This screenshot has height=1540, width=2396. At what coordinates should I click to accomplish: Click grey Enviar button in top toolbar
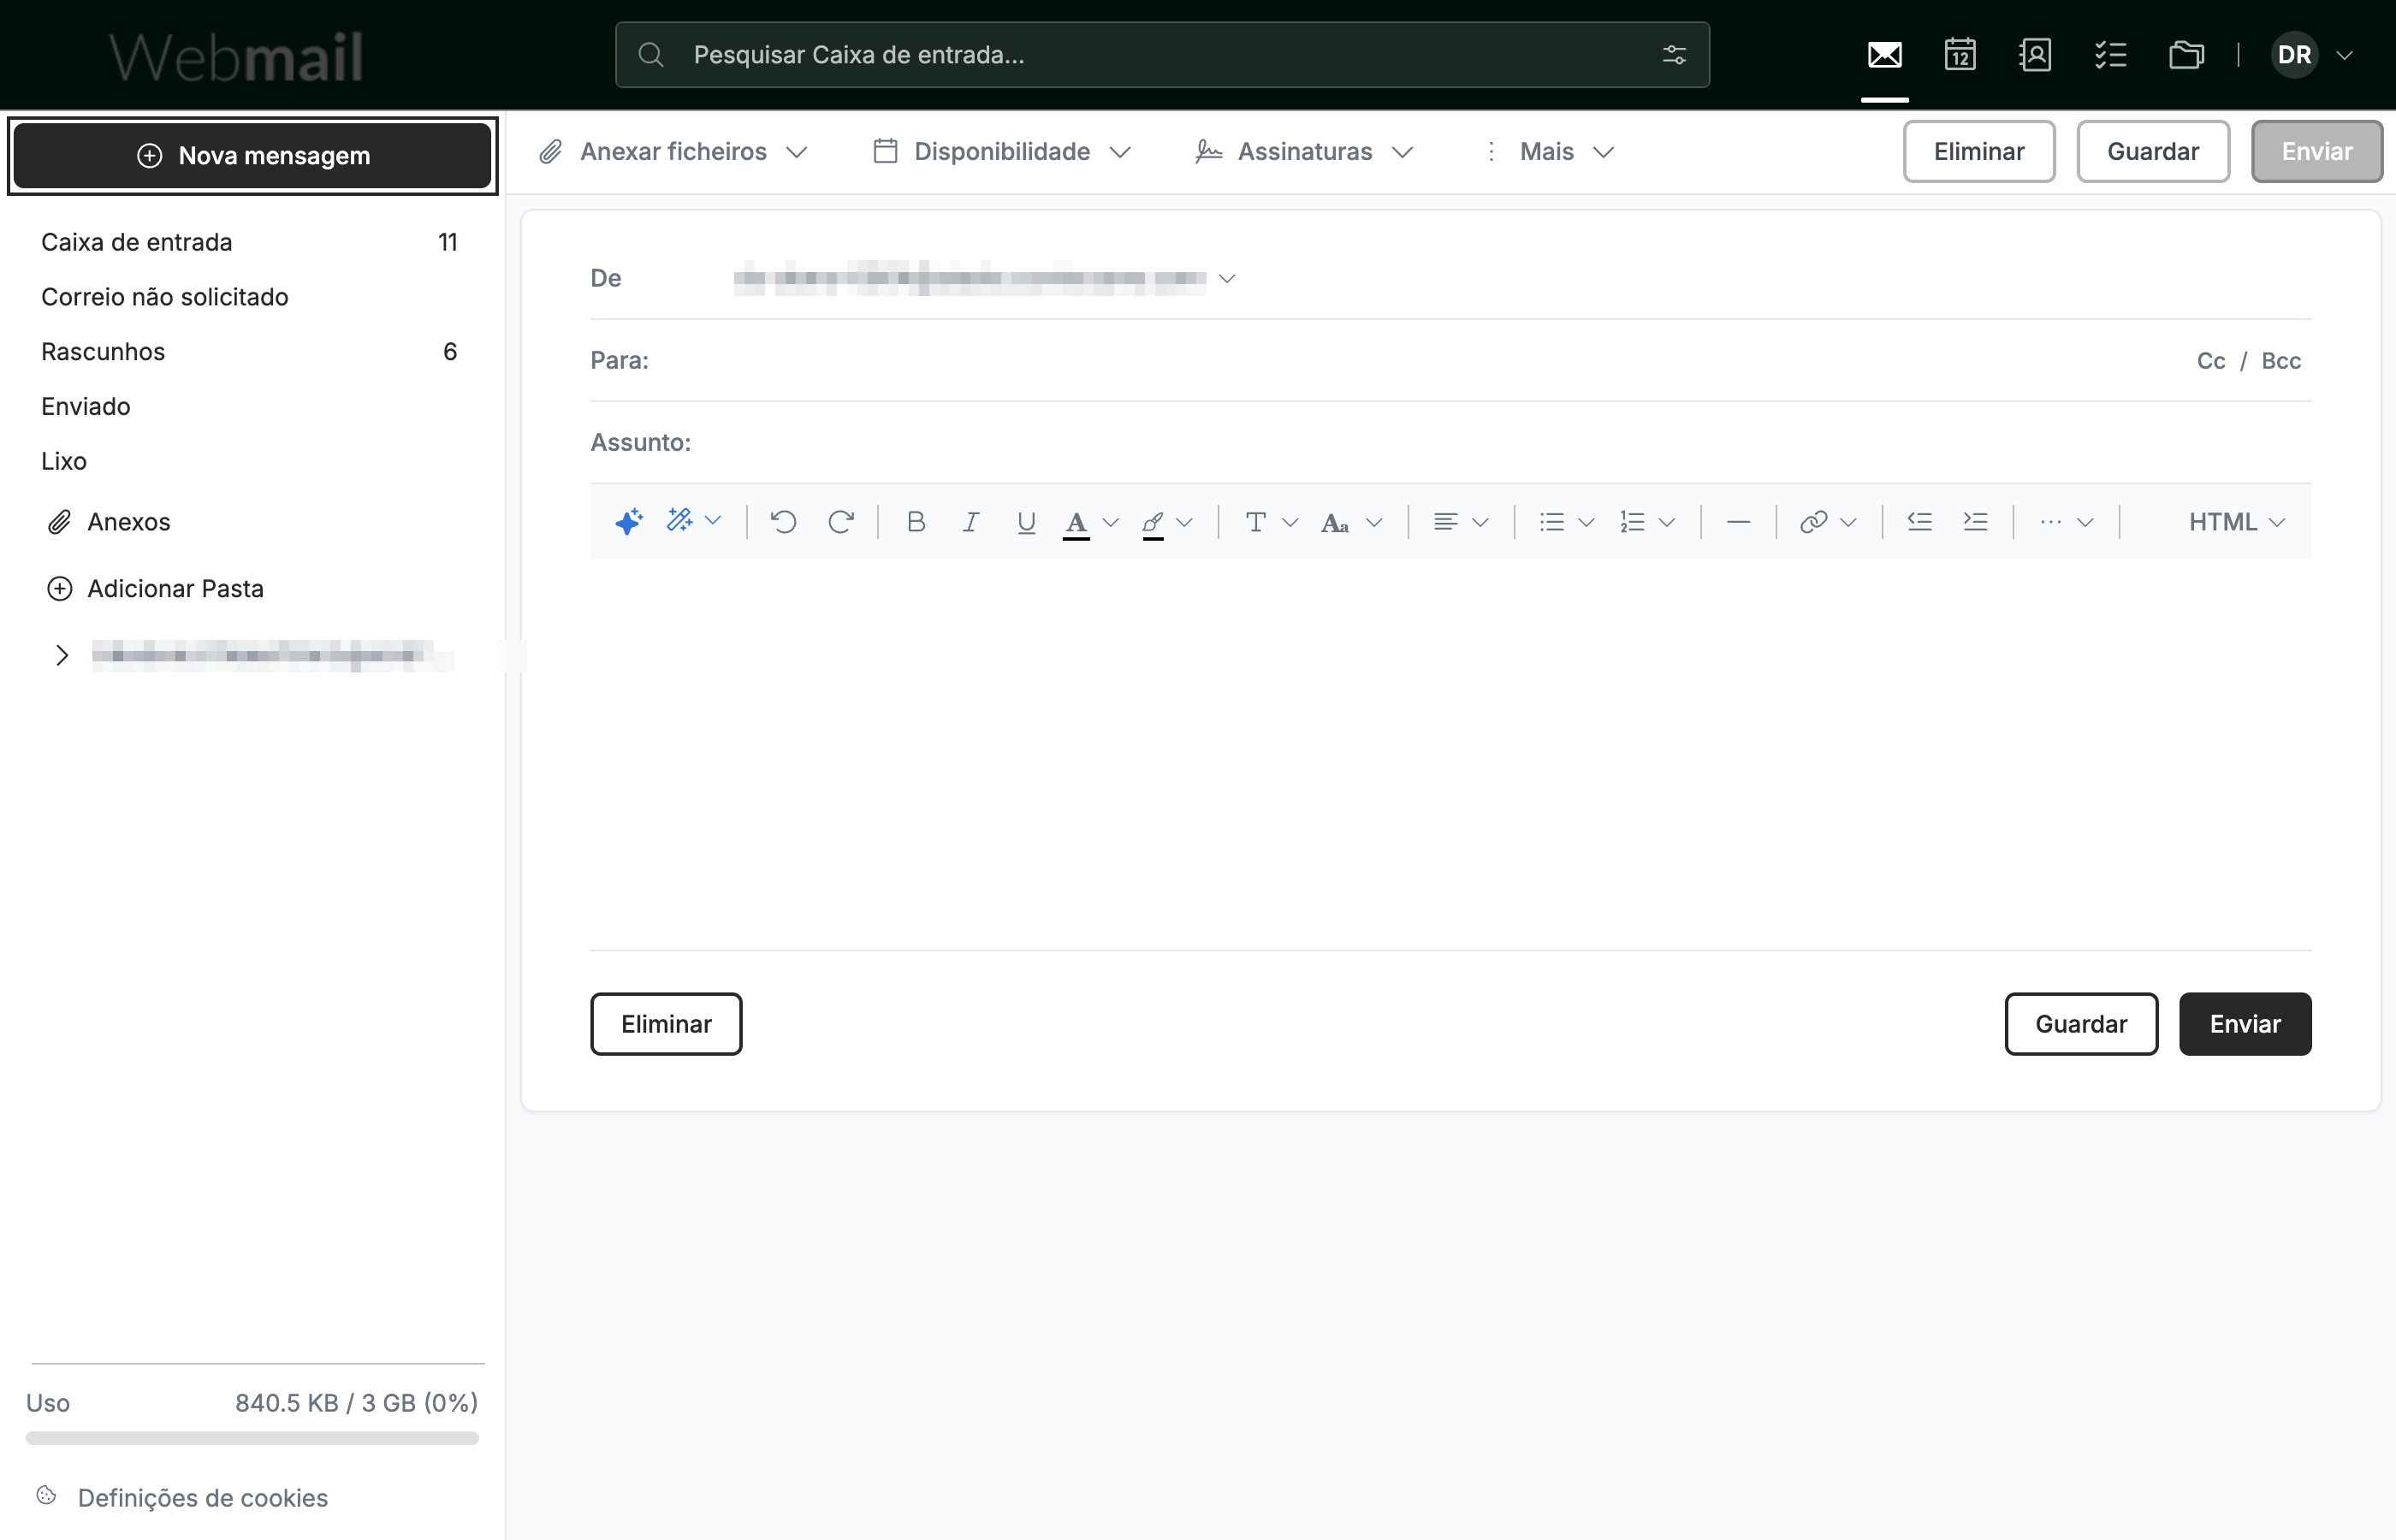[2316, 152]
